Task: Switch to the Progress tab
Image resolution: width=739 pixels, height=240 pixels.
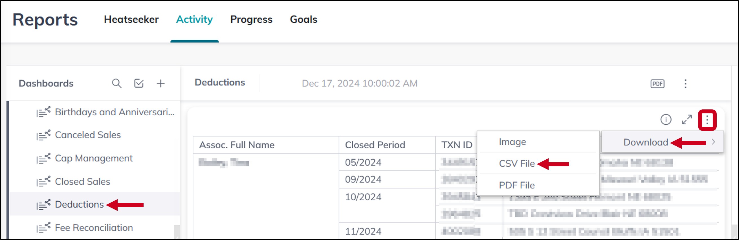Action: (251, 19)
